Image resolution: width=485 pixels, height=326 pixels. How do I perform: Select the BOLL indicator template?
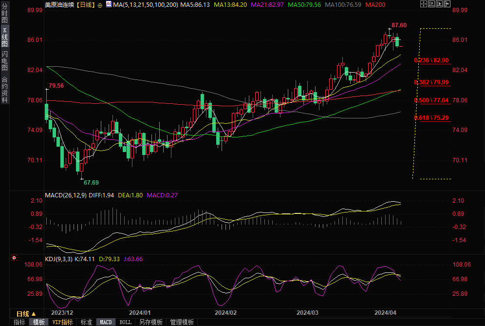[125, 322]
